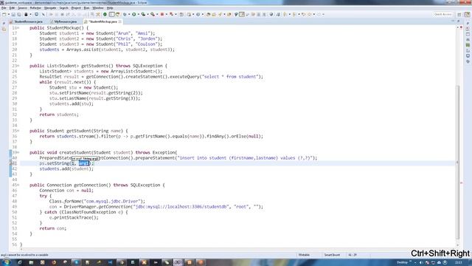Click 'return students;' on line 32
472x266 pixels.
coord(59,115)
